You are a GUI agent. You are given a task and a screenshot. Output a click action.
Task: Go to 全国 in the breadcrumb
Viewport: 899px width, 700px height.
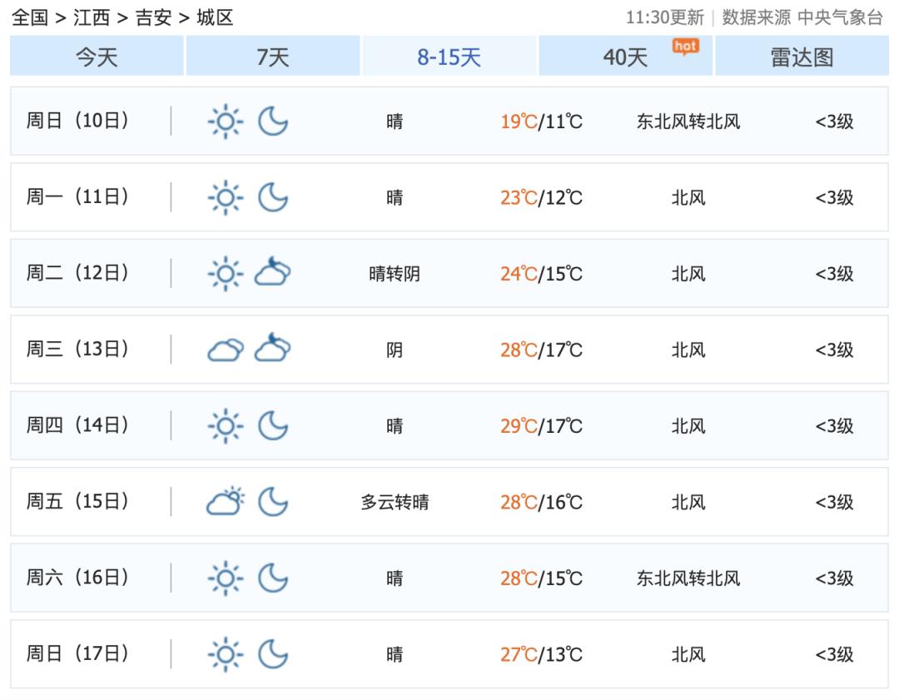click(30, 17)
